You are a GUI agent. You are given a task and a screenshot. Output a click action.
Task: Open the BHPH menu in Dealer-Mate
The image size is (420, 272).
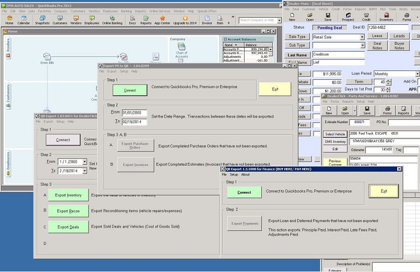[x=372, y=9]
